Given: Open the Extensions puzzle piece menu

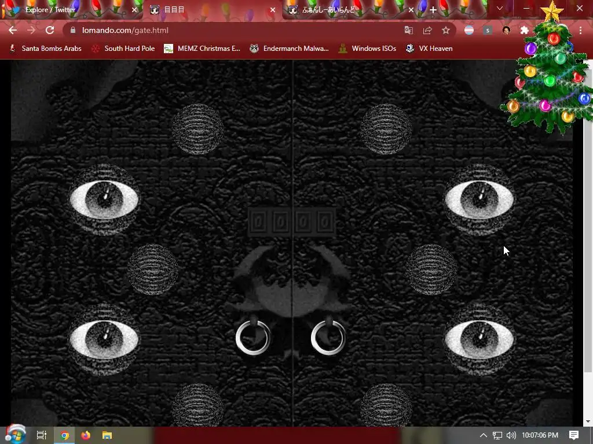Looking at the screenshot, I should click(524, 30).
